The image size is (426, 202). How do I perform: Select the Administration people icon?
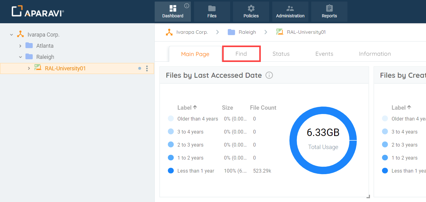pos(290,8)
